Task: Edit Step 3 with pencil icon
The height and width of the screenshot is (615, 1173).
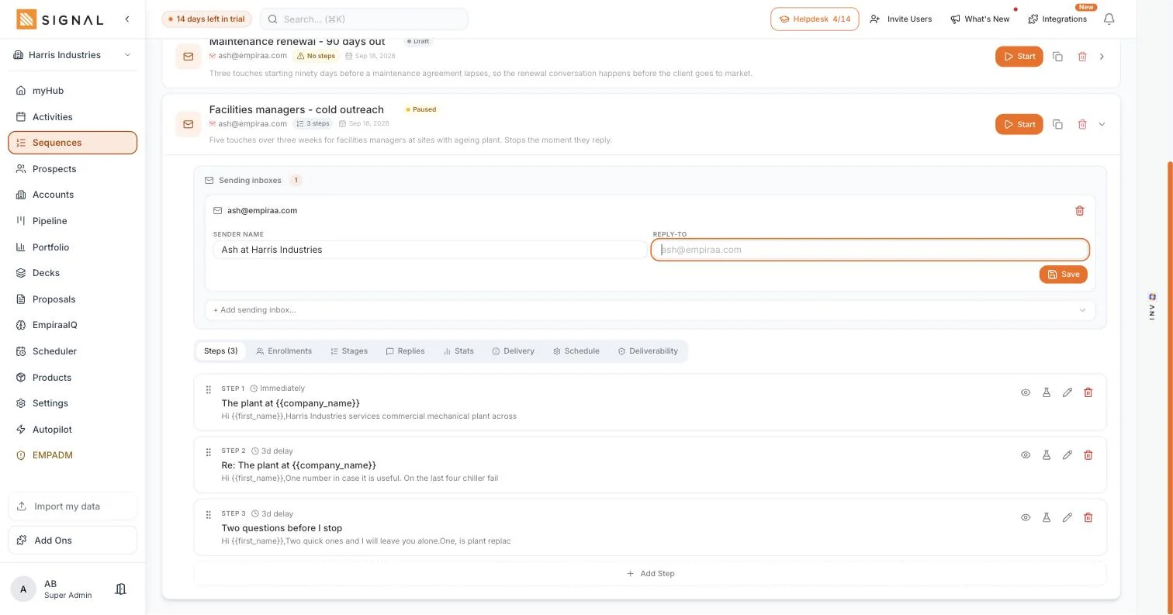Action: click(1067, 517)
